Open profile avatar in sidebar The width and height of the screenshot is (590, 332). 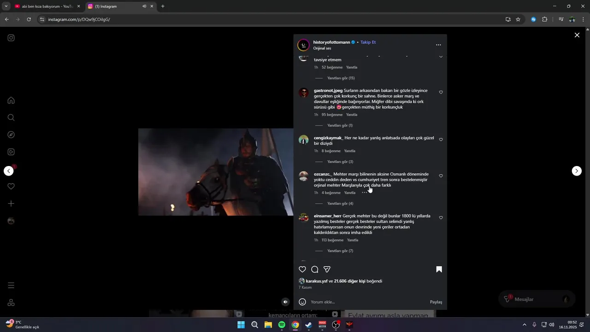point(11,221)
